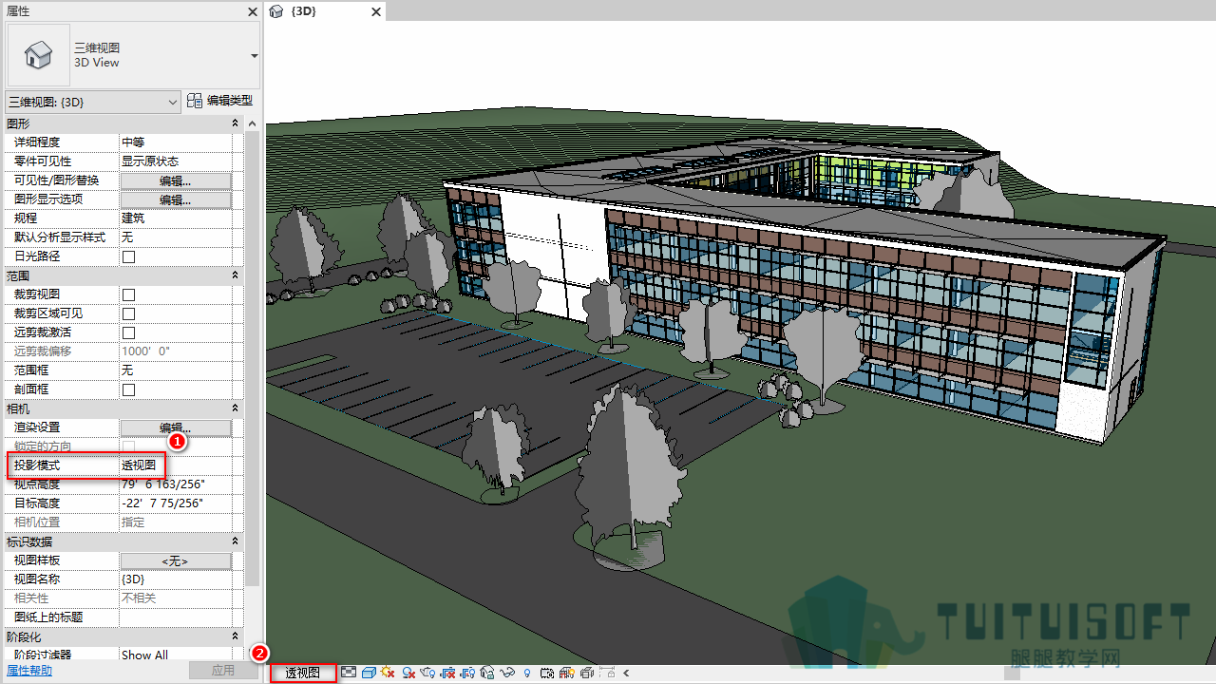1216x684 pixels.
Task: Click the 视图样板 <无> button
Action: pos(175,560)
